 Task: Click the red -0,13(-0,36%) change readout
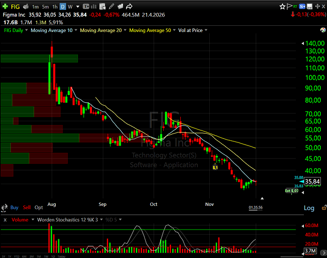[308, 14]
